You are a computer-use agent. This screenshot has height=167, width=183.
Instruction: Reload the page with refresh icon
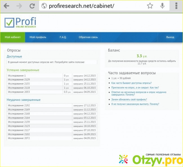click(x=32, y=6)
